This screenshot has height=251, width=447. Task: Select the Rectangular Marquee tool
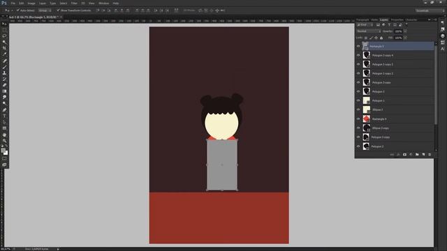coord(4,30)
